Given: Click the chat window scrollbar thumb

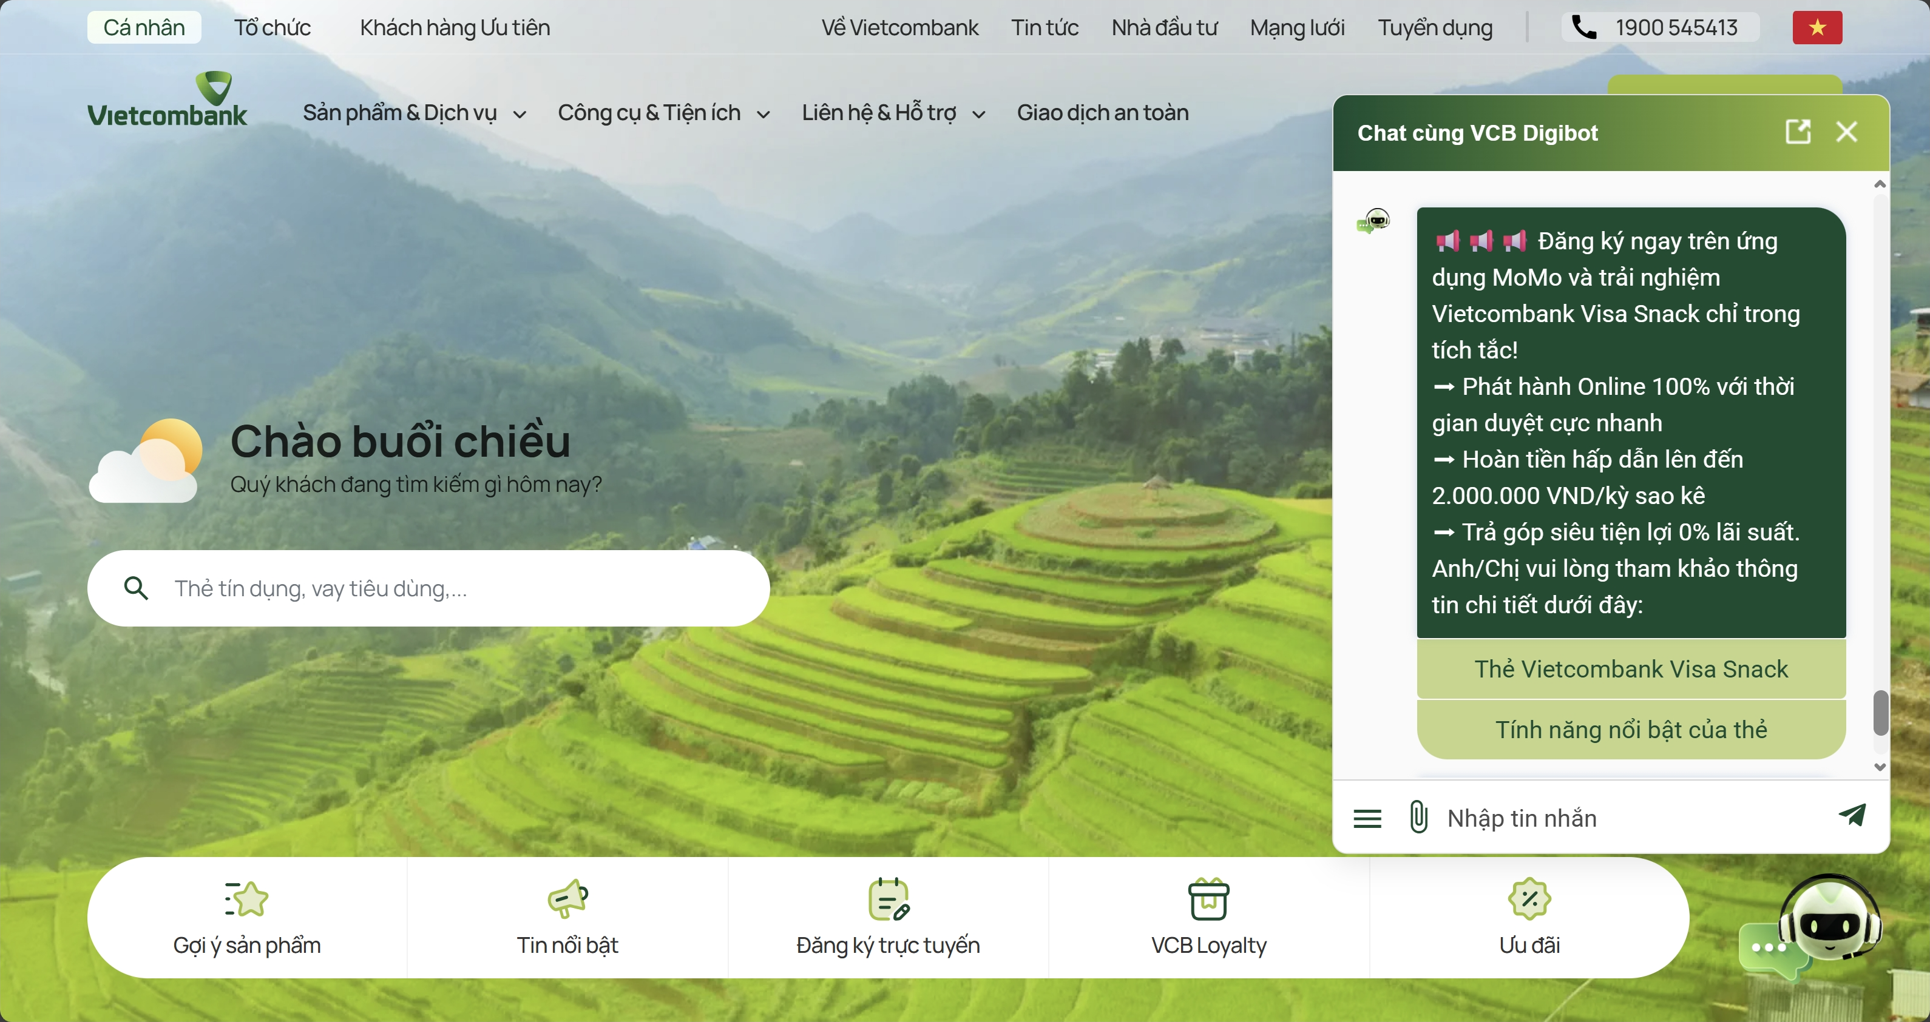Looking at the screenshot, I should click(1881, 713).
